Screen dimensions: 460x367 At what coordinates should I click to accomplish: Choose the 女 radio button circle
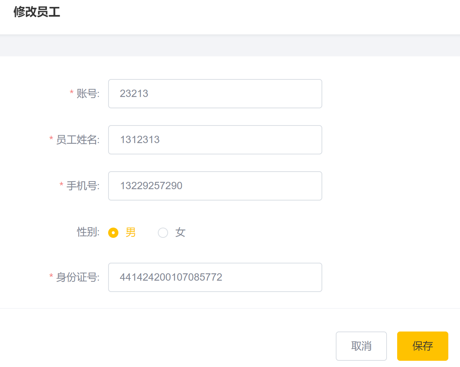[163, 233]
